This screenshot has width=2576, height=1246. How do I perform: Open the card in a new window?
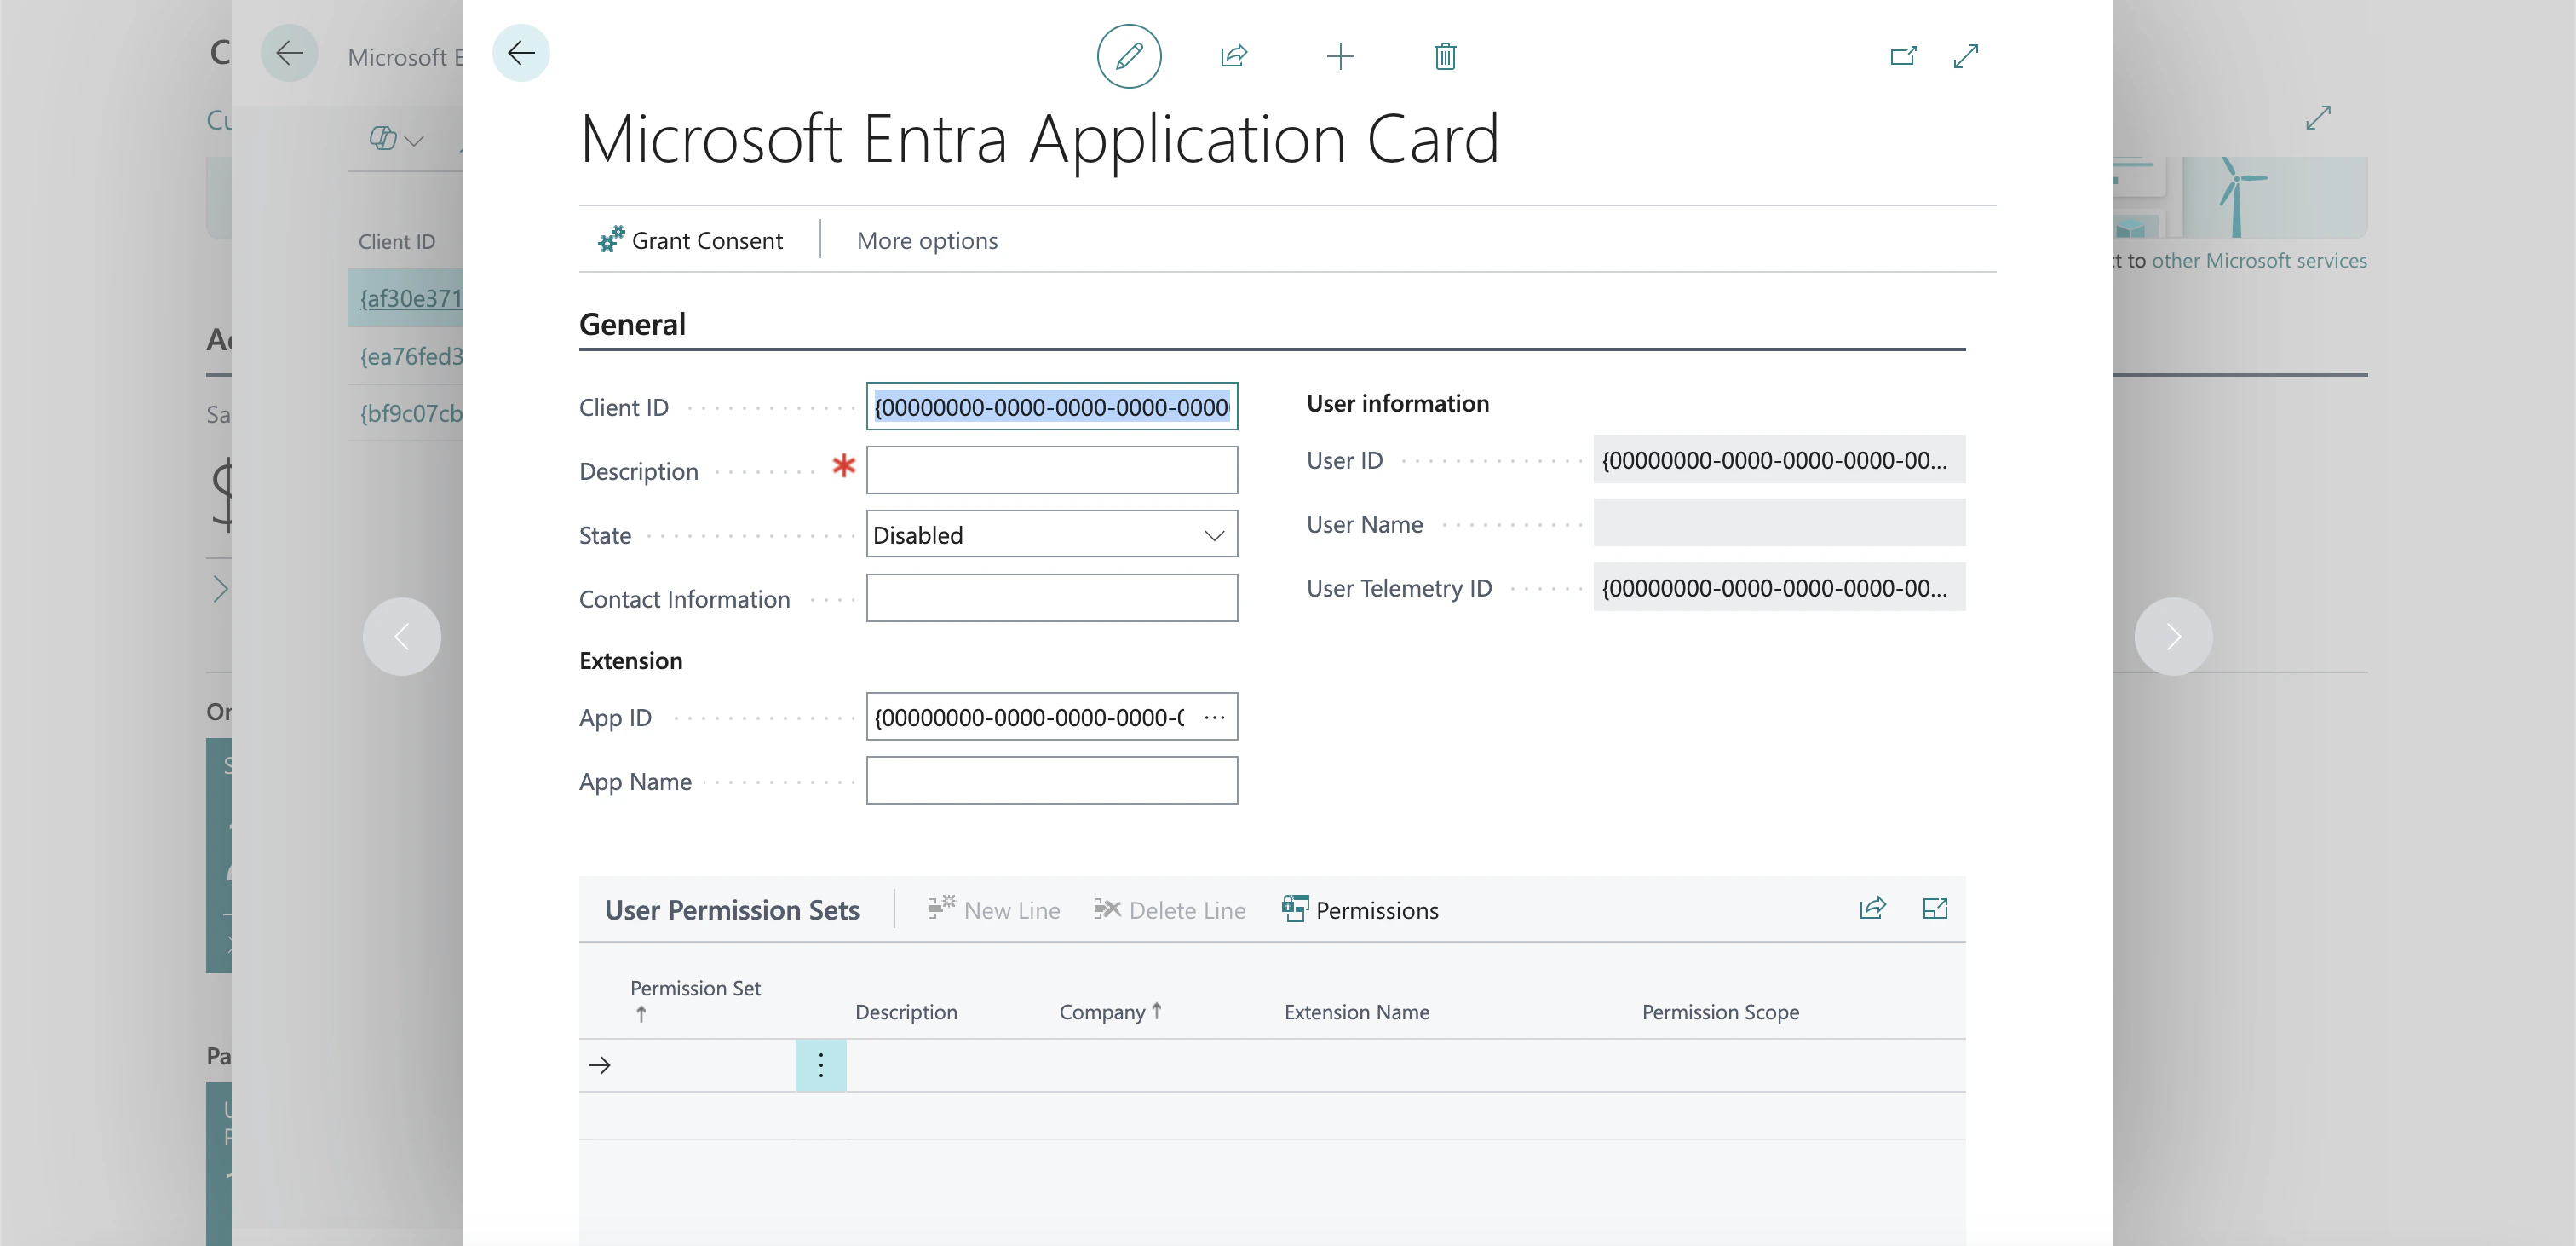pyautogui.click(x=1903, y=56)
